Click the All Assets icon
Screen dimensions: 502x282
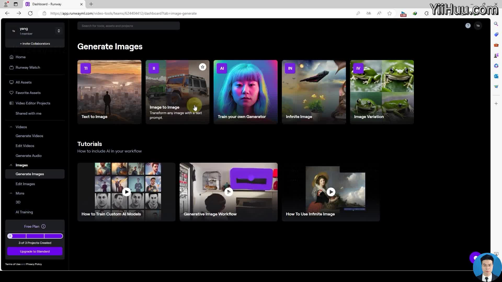(x=12, y=82)
